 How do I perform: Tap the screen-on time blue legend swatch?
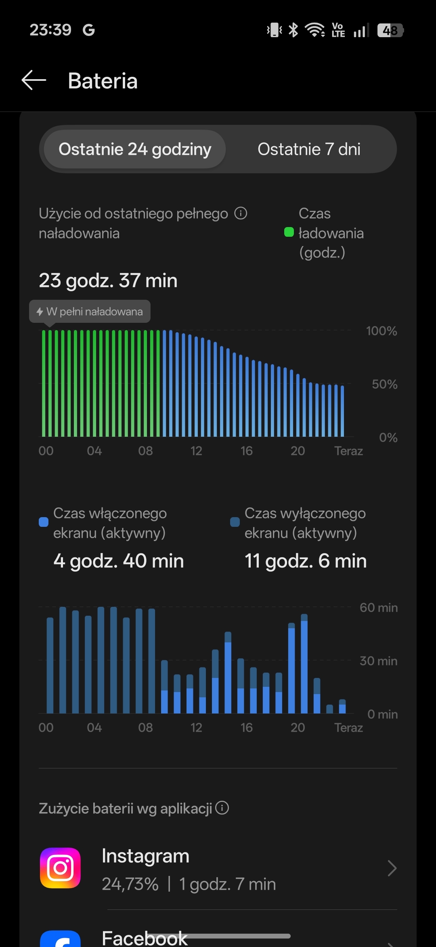tap(44, 522)
